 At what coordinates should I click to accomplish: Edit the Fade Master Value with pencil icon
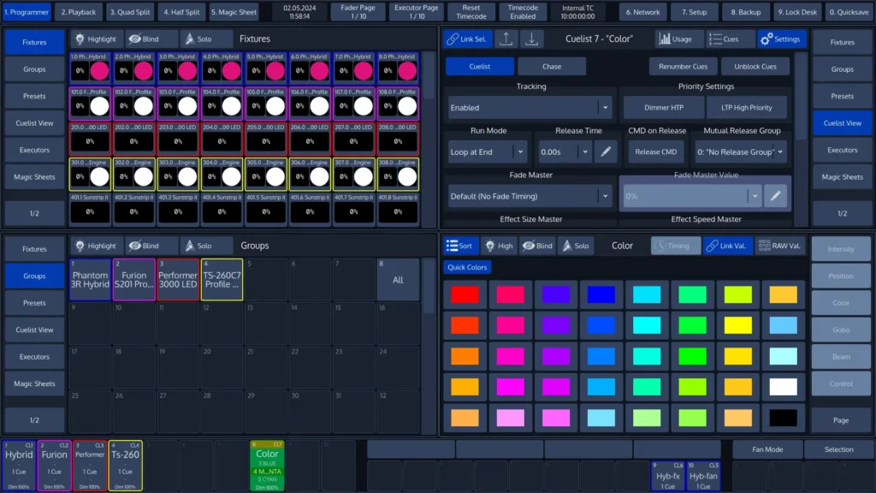[775, 196]
